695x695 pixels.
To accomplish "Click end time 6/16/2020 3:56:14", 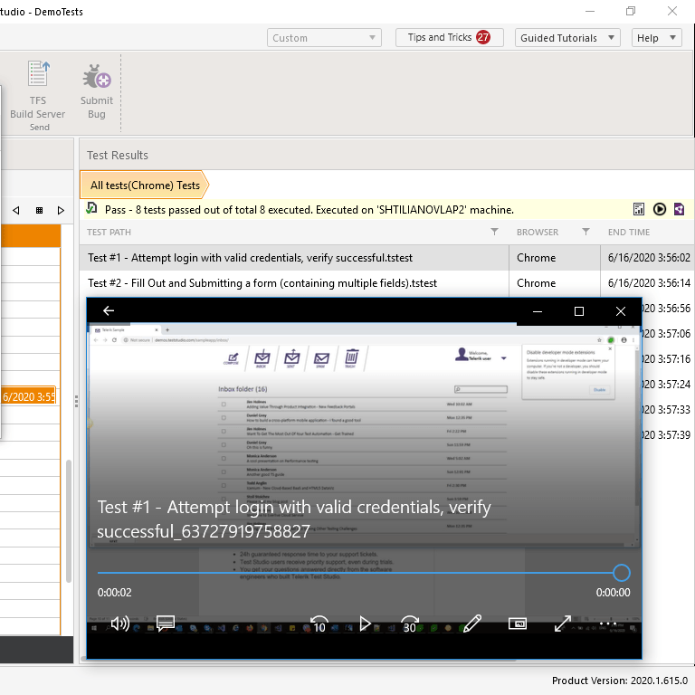I will point(649,283).
